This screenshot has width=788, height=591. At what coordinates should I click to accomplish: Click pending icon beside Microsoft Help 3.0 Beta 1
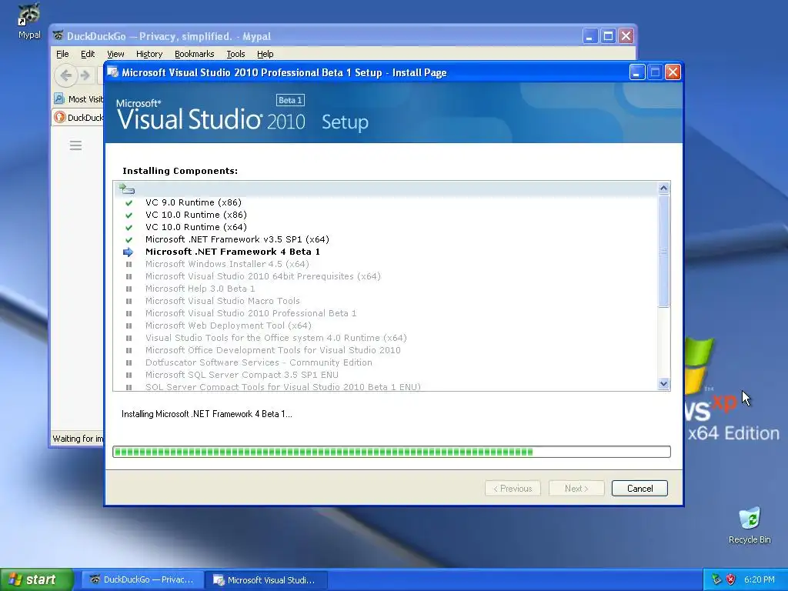(129, 289)
